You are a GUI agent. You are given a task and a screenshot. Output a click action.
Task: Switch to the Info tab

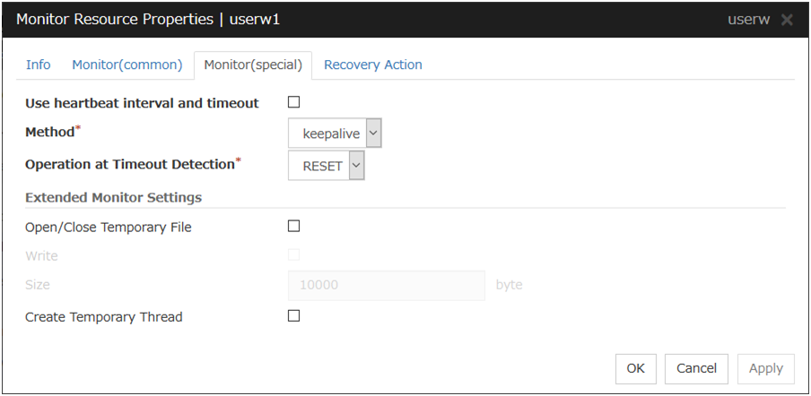[x=39, y=65]
